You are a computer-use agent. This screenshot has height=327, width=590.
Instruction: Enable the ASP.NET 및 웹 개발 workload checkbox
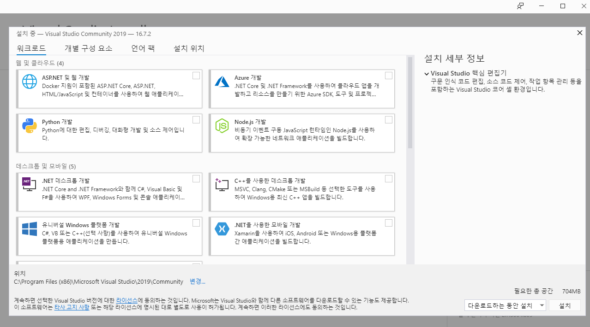coord(196,76)
